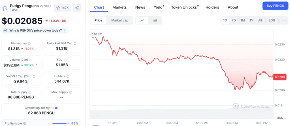This screenshot has width=290, height=126.
Task: Click the Profile score progress bar
Action: [60, 123]
